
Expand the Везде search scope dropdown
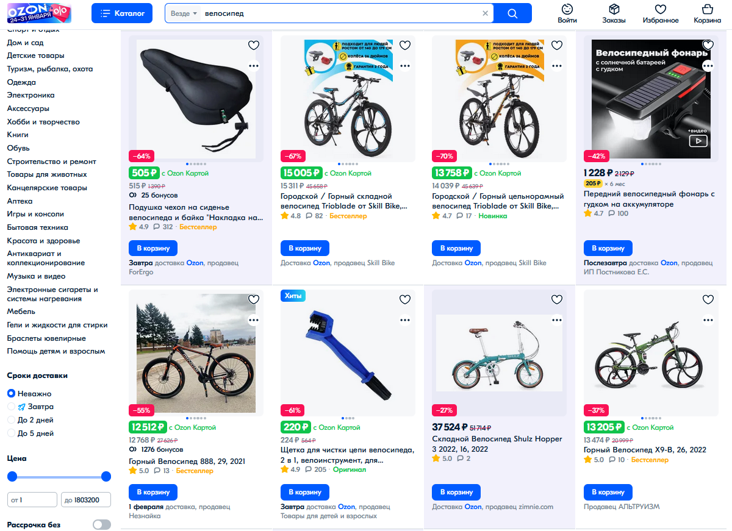[x=184, y=13]
